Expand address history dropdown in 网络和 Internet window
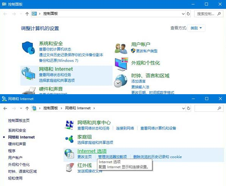 pyautogui.click(x=183, y=108)
